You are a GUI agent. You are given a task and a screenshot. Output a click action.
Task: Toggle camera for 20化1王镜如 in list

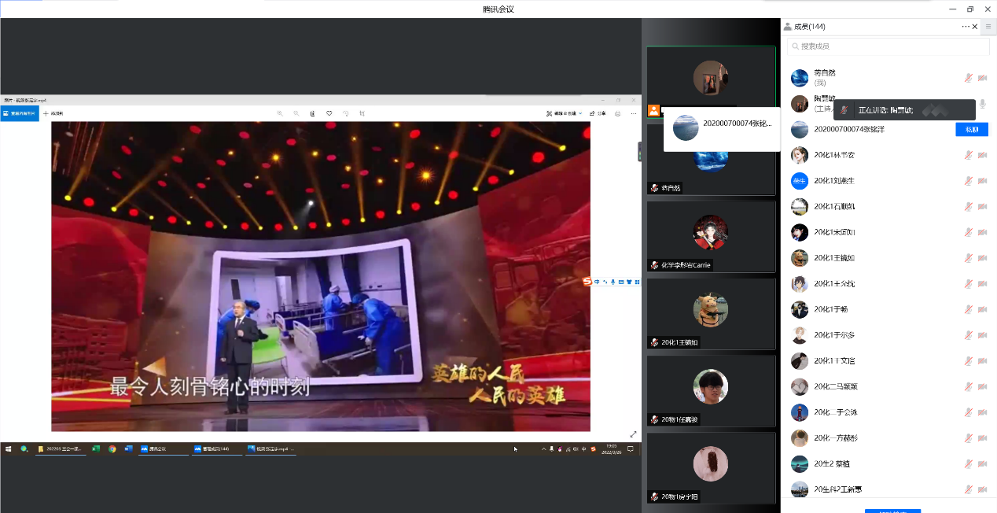click(982, 258)
